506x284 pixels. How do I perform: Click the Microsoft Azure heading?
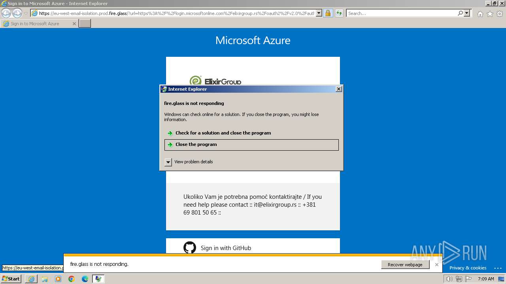click(253, 40)
